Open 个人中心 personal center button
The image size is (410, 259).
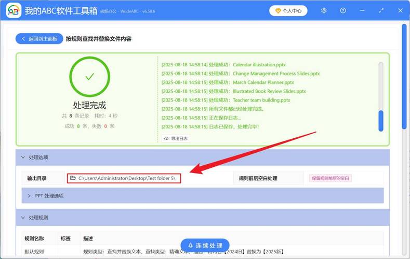tap(288, 11)
